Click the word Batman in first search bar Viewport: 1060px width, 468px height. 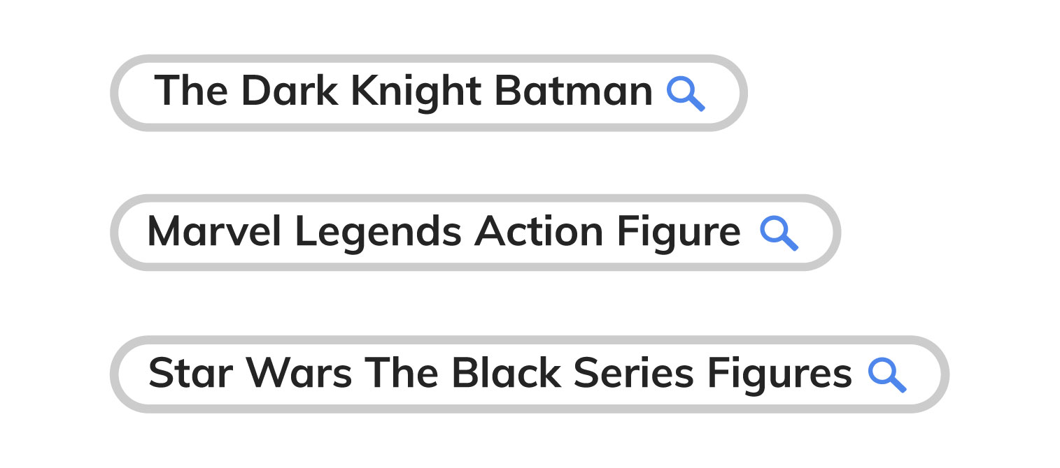point(573,92)
